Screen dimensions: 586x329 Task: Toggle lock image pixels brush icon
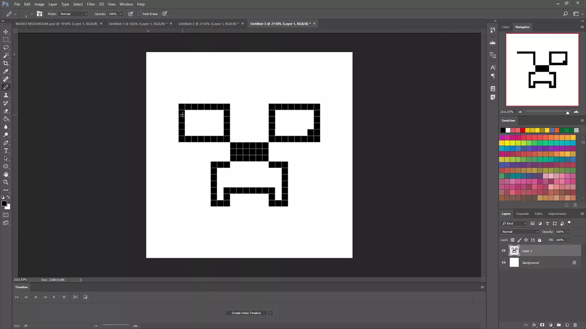click(519, 240)
